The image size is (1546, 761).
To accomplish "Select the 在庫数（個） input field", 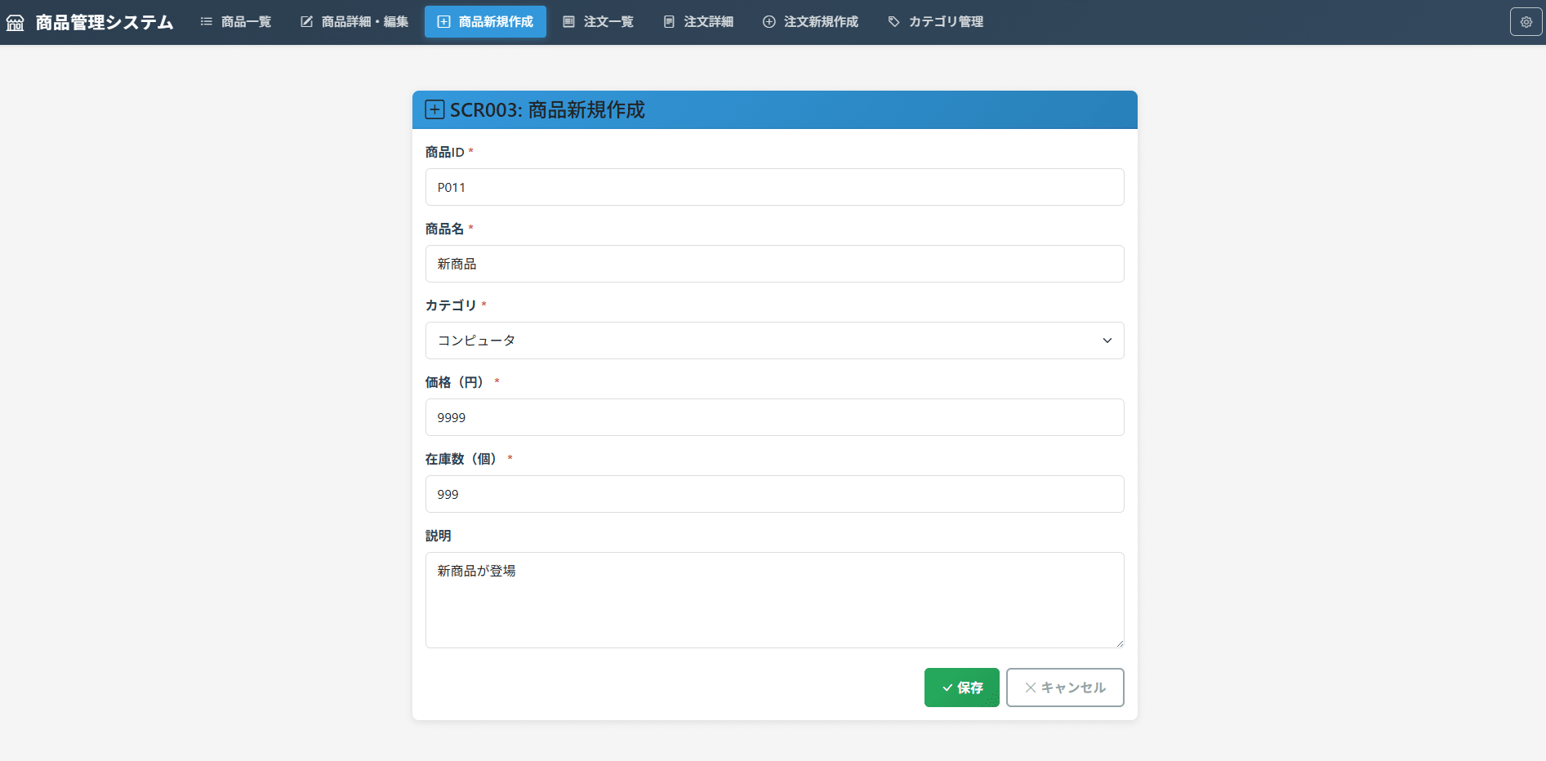I will pyautogui.click(x=773, y=494).
